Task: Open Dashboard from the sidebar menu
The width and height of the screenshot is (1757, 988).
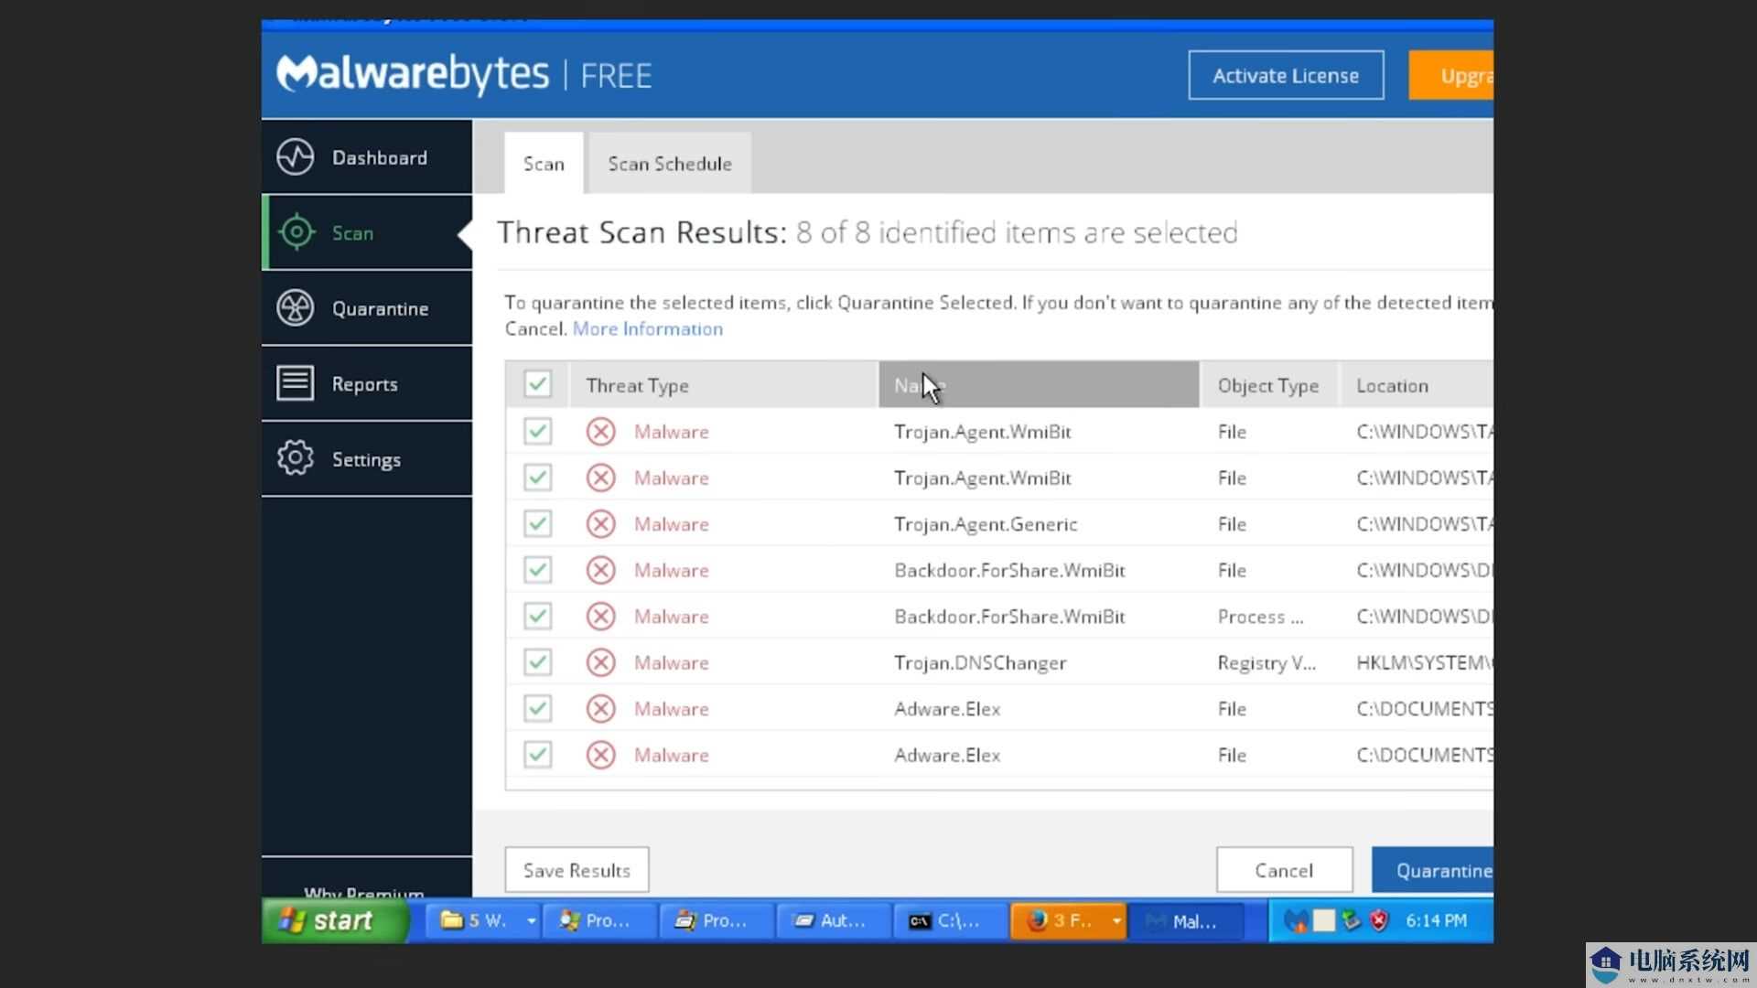Action: pos(367,157)
